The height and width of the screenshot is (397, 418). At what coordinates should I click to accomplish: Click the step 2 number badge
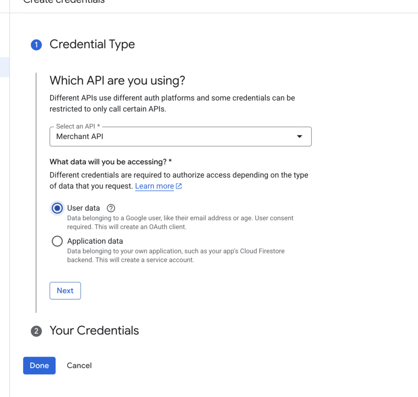[36, 331]
